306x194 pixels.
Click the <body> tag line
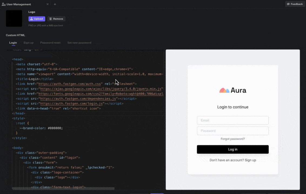tap(18, 148)
